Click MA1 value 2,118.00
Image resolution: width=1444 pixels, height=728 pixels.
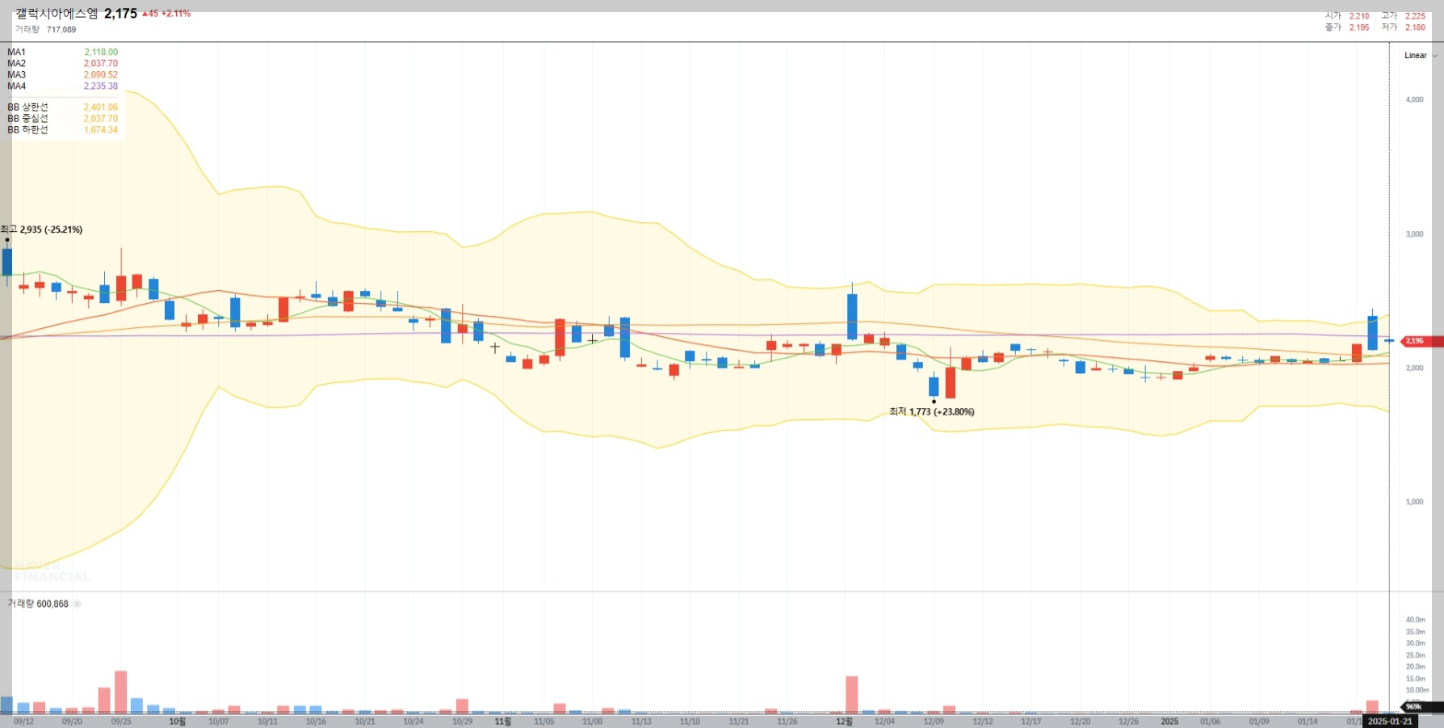pos(101,52)
